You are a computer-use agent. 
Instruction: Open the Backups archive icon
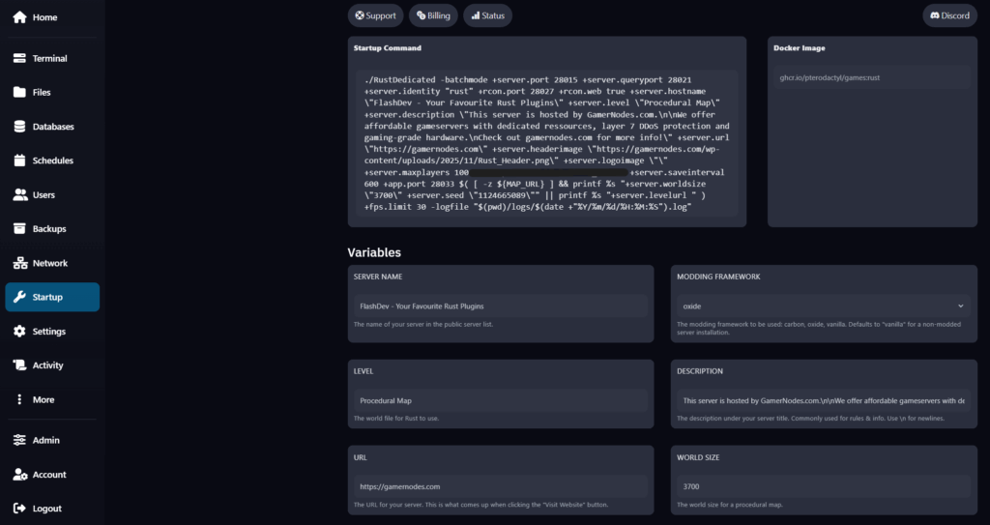19,229
